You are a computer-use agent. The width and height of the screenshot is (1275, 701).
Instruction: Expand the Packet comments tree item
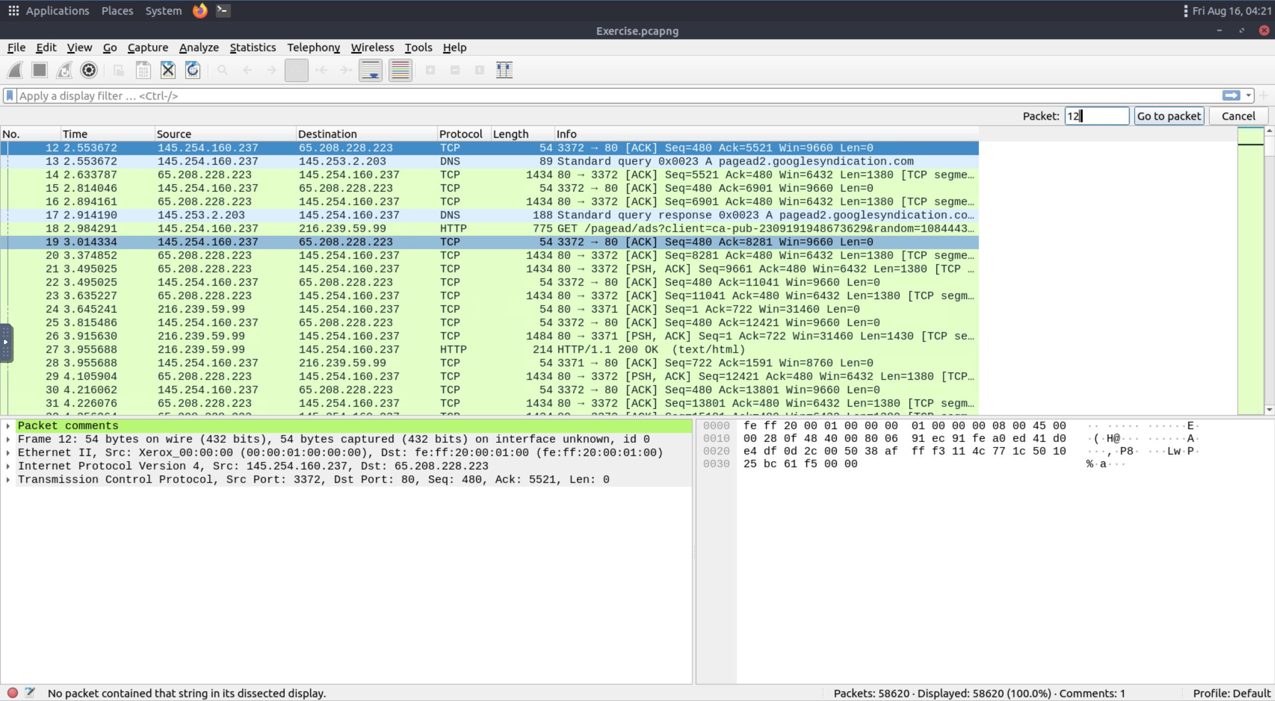(8, 426)
